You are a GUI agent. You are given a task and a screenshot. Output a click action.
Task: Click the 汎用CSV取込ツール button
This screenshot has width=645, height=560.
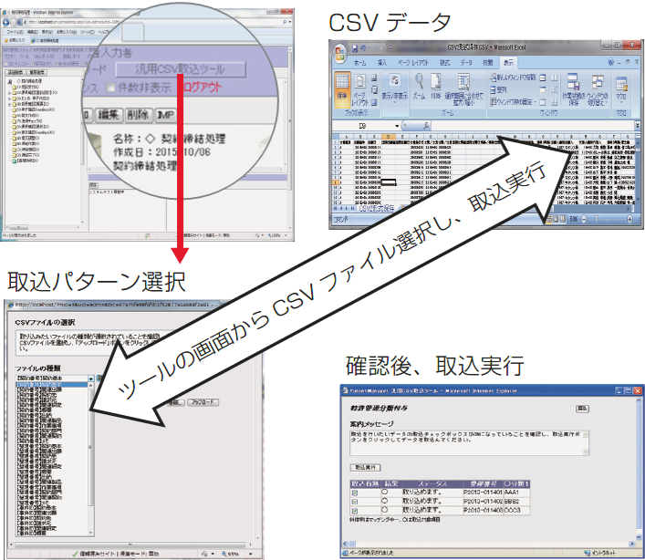pyautogui.click(x=181, y=69)
